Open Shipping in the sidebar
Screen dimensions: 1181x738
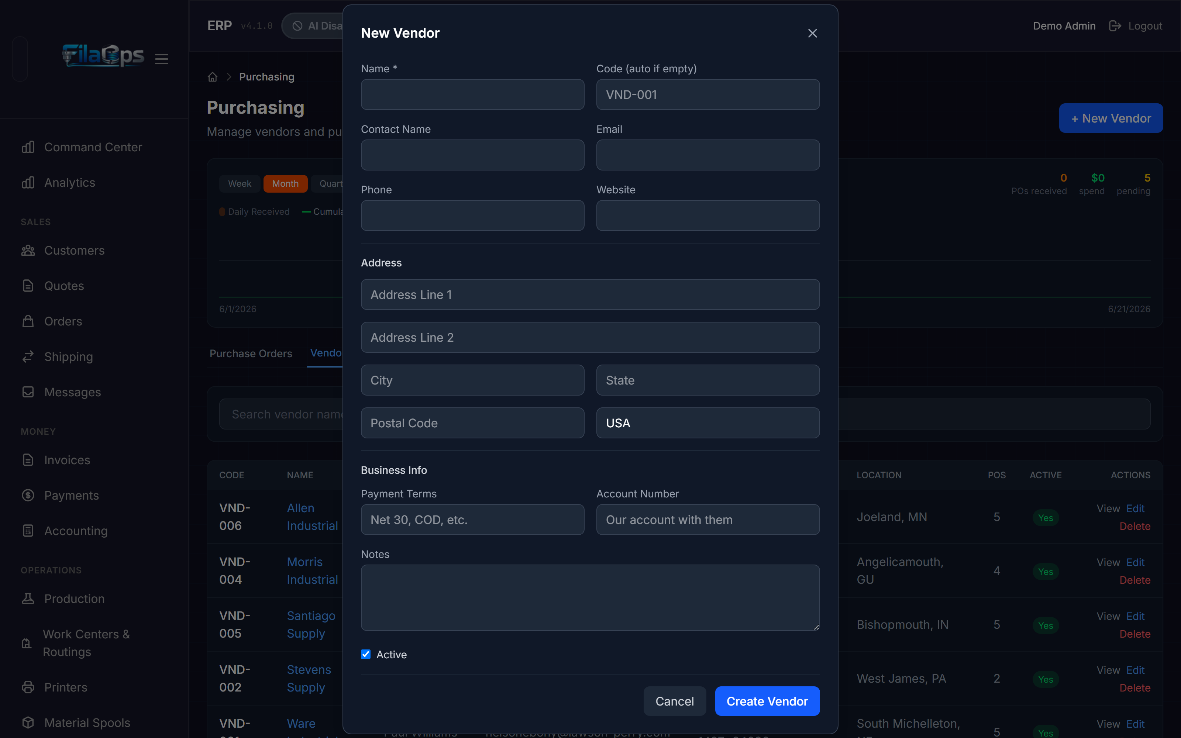(x=58, y=357)
